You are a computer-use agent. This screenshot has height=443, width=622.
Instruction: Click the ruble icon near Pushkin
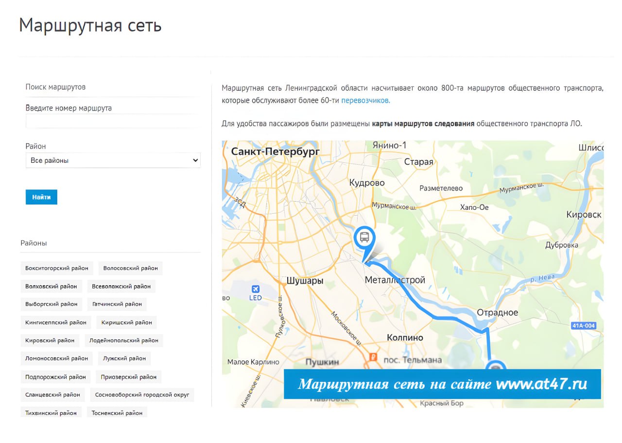[x=373, y=357]
